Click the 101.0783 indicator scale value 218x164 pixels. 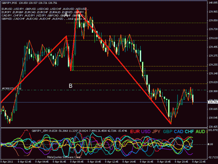click(213, 130)
